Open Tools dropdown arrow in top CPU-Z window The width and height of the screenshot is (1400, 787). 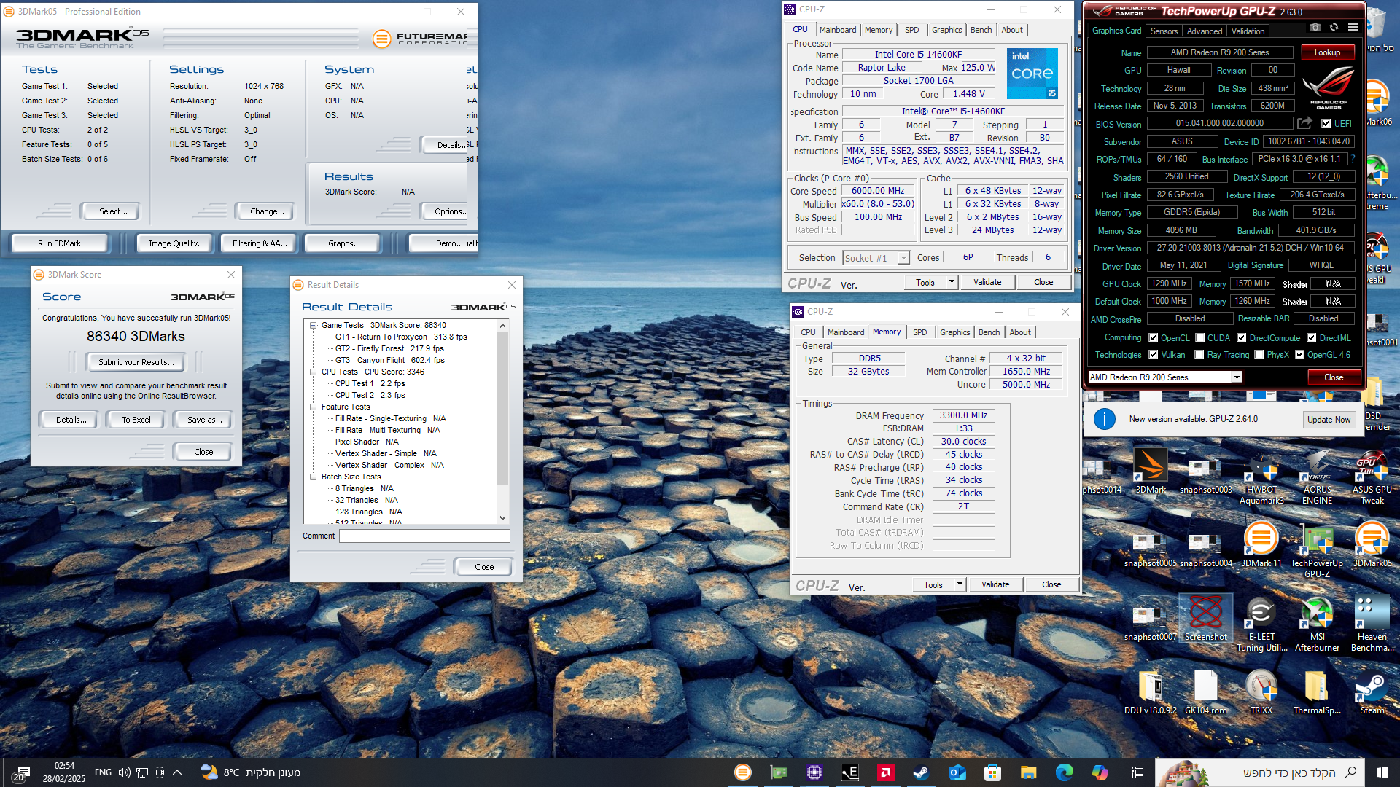951,282
